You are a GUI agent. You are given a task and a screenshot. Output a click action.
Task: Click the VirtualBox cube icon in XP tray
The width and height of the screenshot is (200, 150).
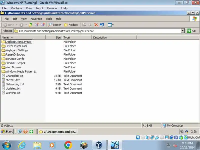(x=186, y=131)
